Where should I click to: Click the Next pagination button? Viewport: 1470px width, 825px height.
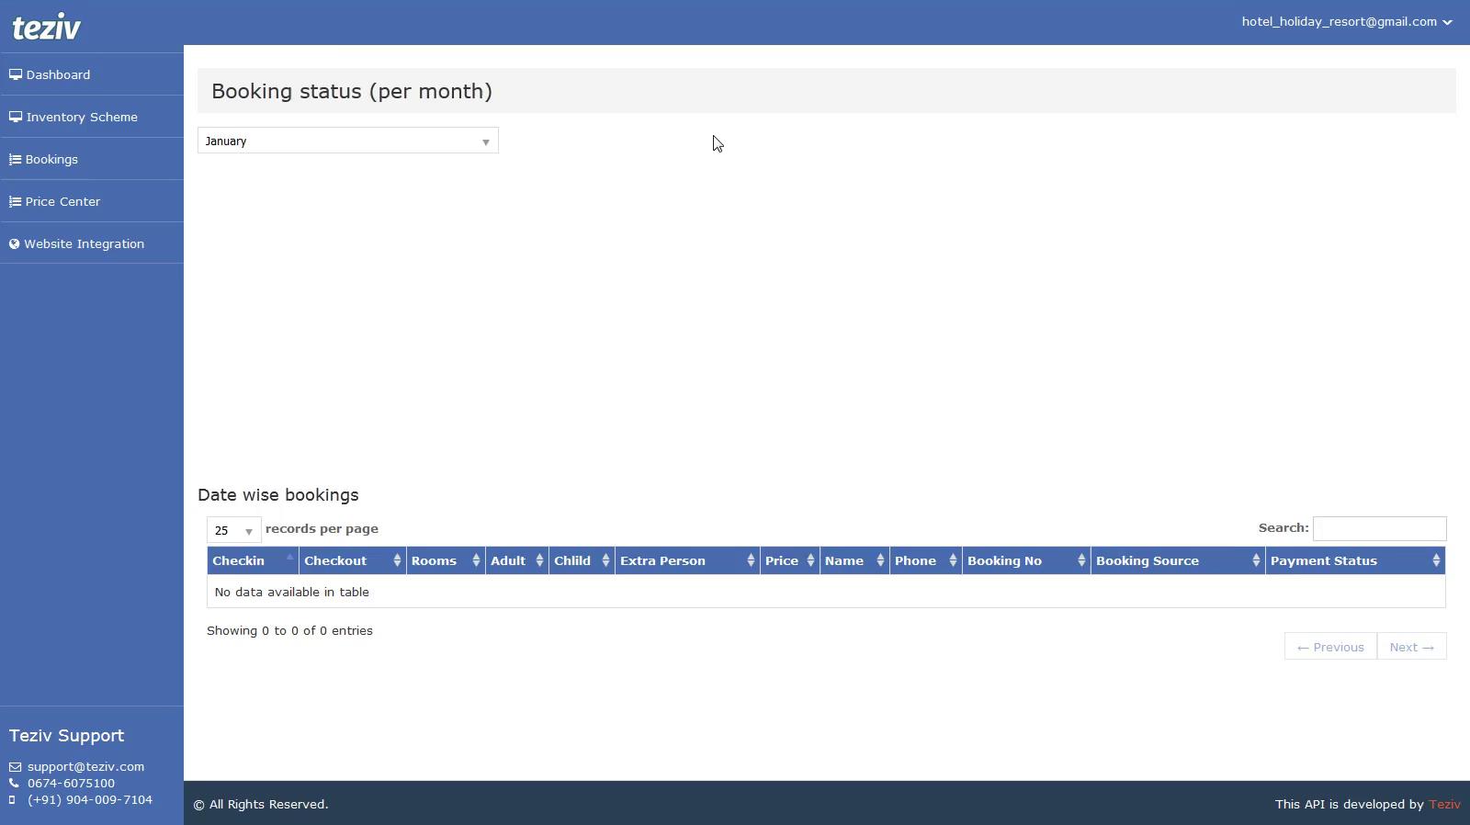1412,647
